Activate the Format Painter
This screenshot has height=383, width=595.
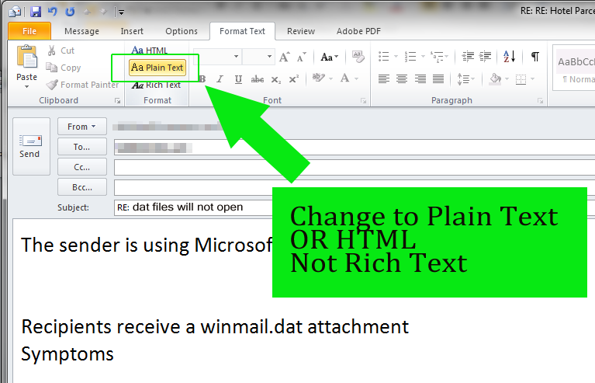82,85
